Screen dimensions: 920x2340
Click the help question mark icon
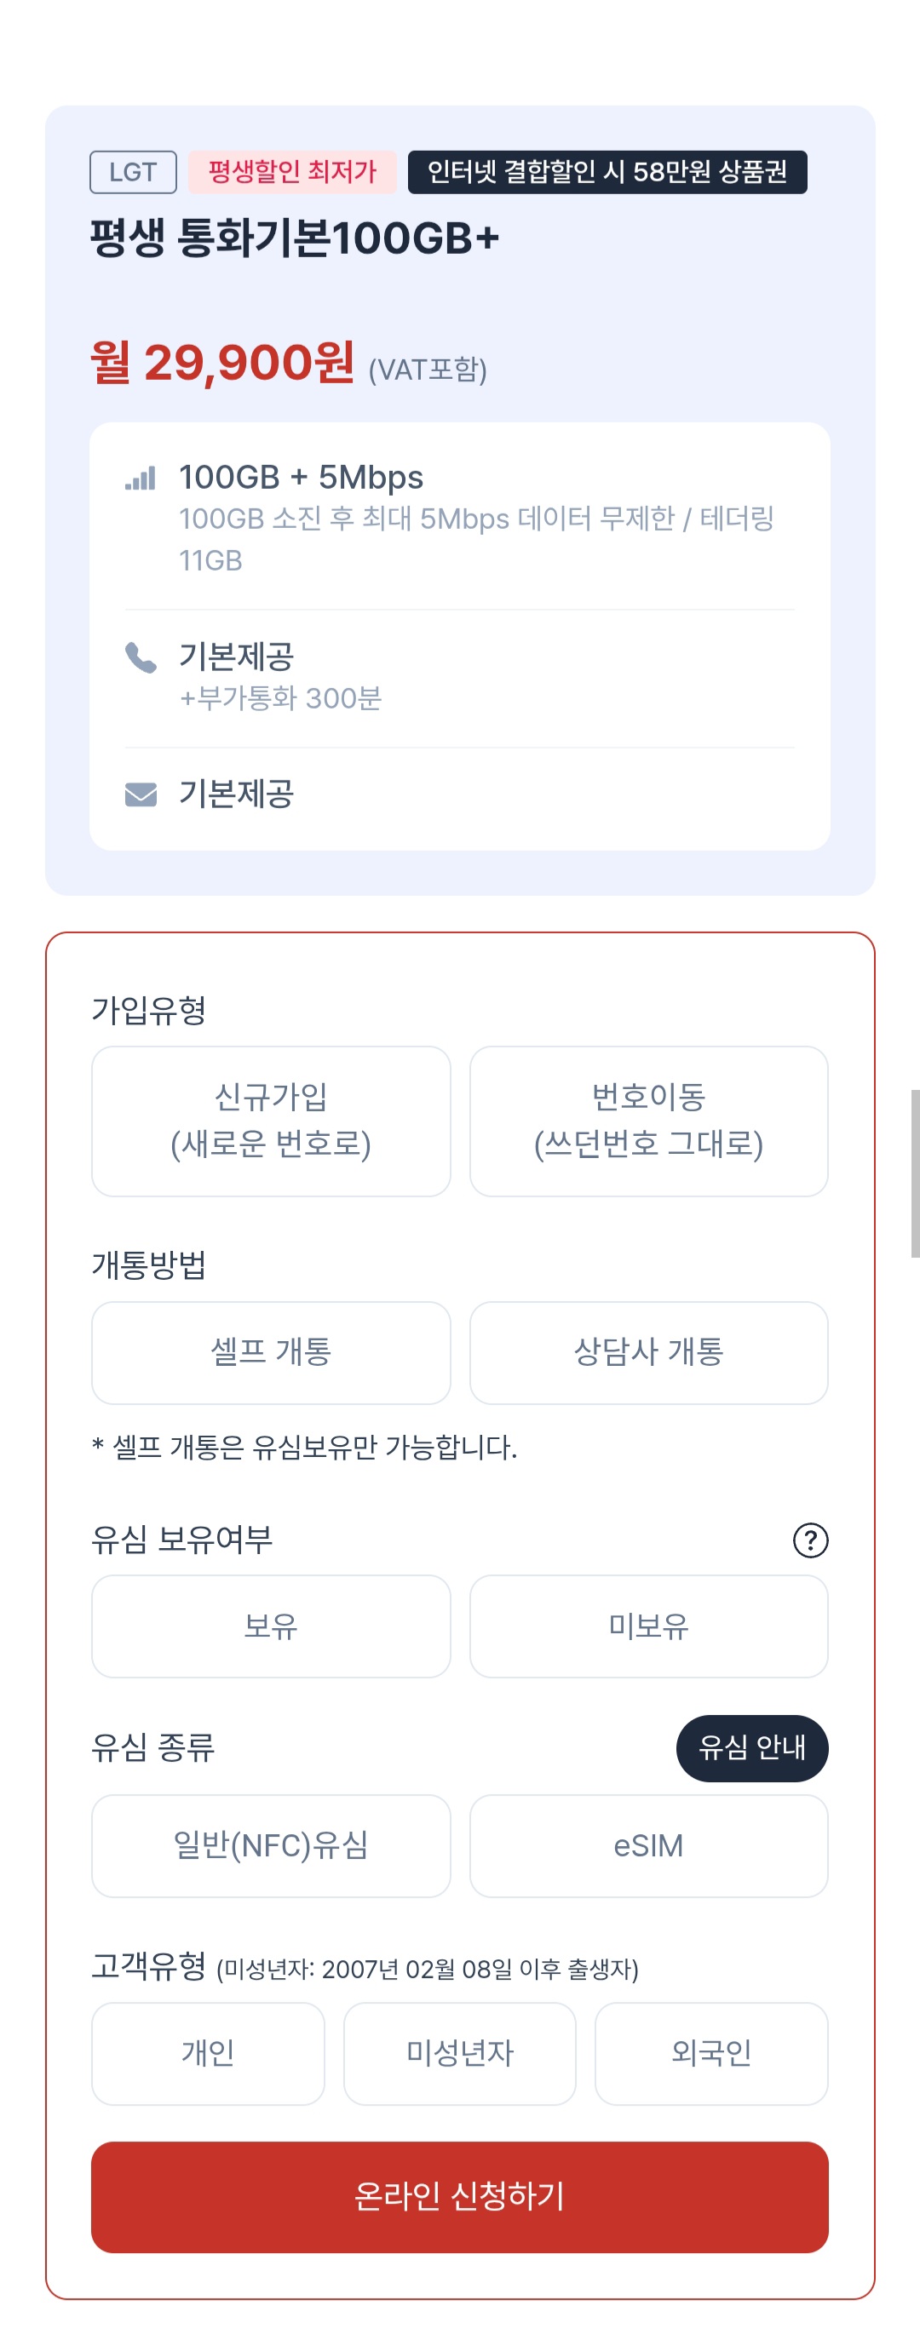point(810,1540)
